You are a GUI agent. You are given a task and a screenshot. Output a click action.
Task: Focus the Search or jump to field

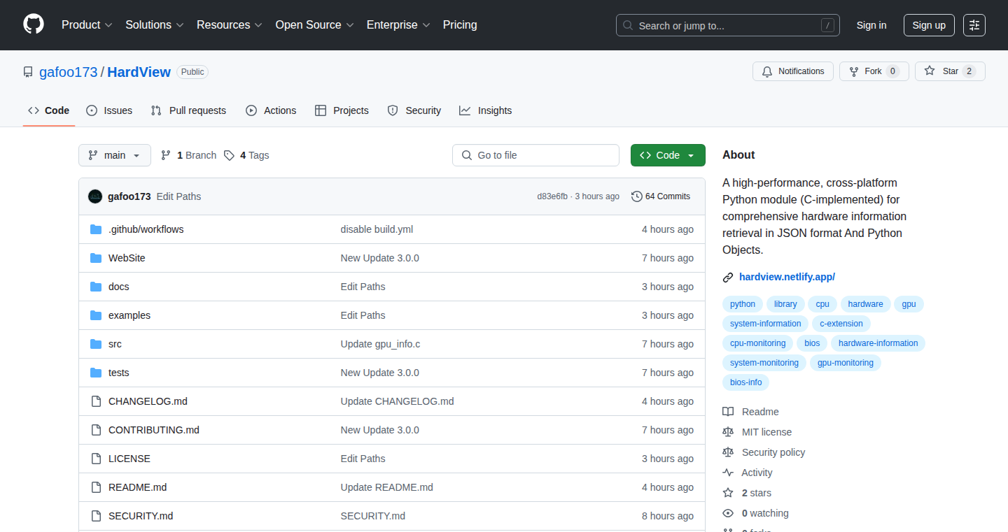coord(728,25)
